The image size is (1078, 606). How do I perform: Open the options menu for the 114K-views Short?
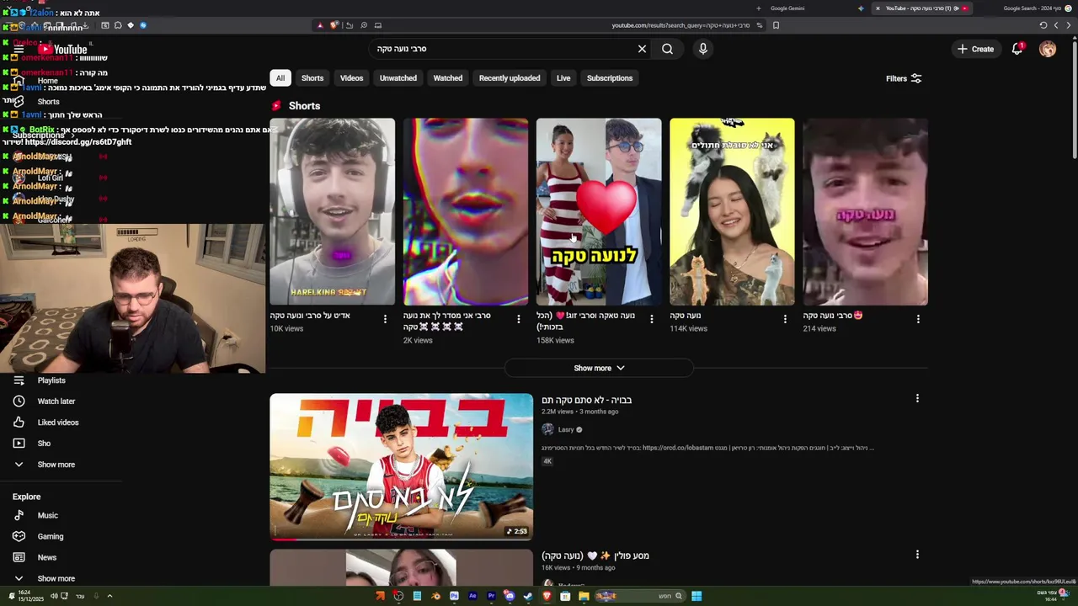pos(785,319)
